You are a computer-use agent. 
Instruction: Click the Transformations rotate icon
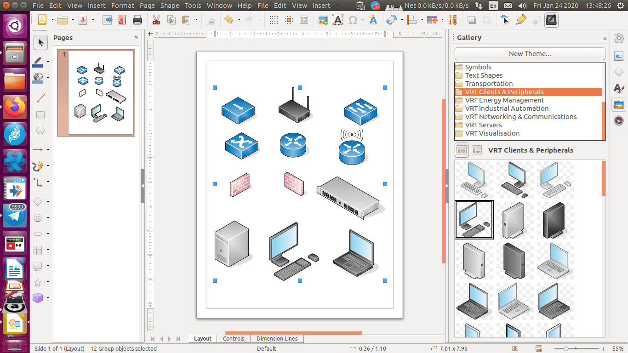coord(392,20)
